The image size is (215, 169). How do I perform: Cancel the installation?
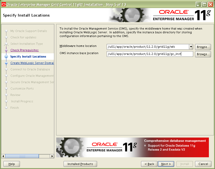tap(203, 164)
